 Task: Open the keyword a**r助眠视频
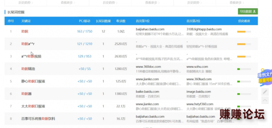coord(31,56)
